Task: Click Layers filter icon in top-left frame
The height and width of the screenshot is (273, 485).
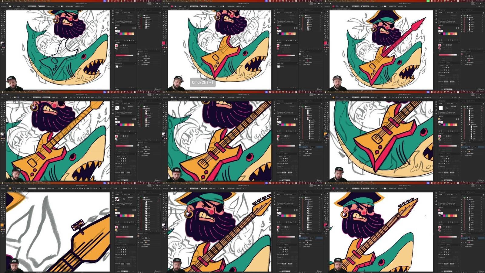Action: pyautogui.click(x=160, y=13)
